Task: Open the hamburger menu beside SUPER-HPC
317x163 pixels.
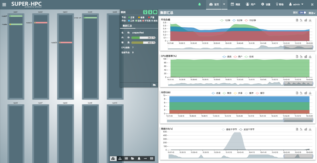Action: pyautogui.click(x=4, y=4)
